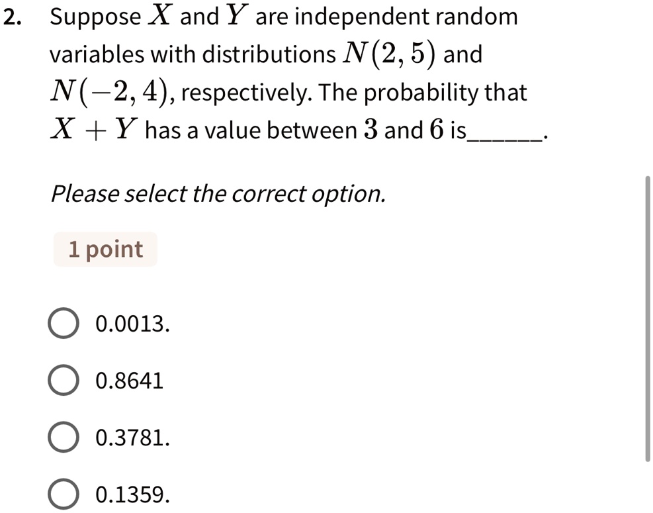Click the 1 point badge

click(105, 249)
